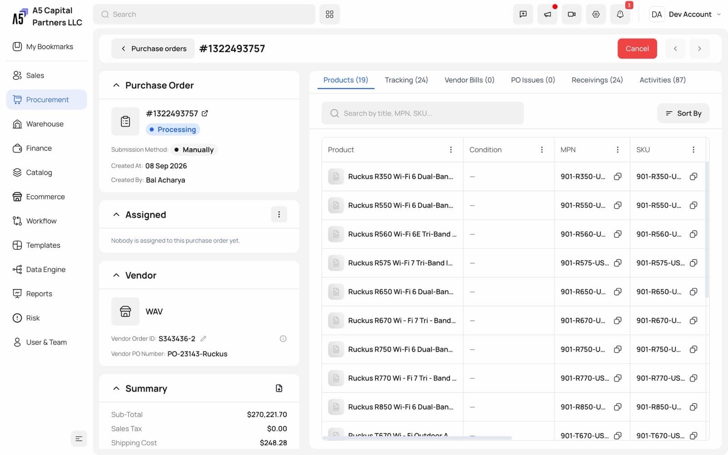Collapse the Summary section

(116, 388)
